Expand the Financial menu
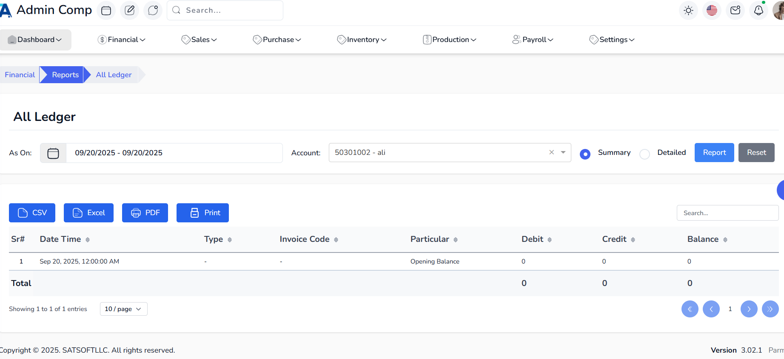 122,40
